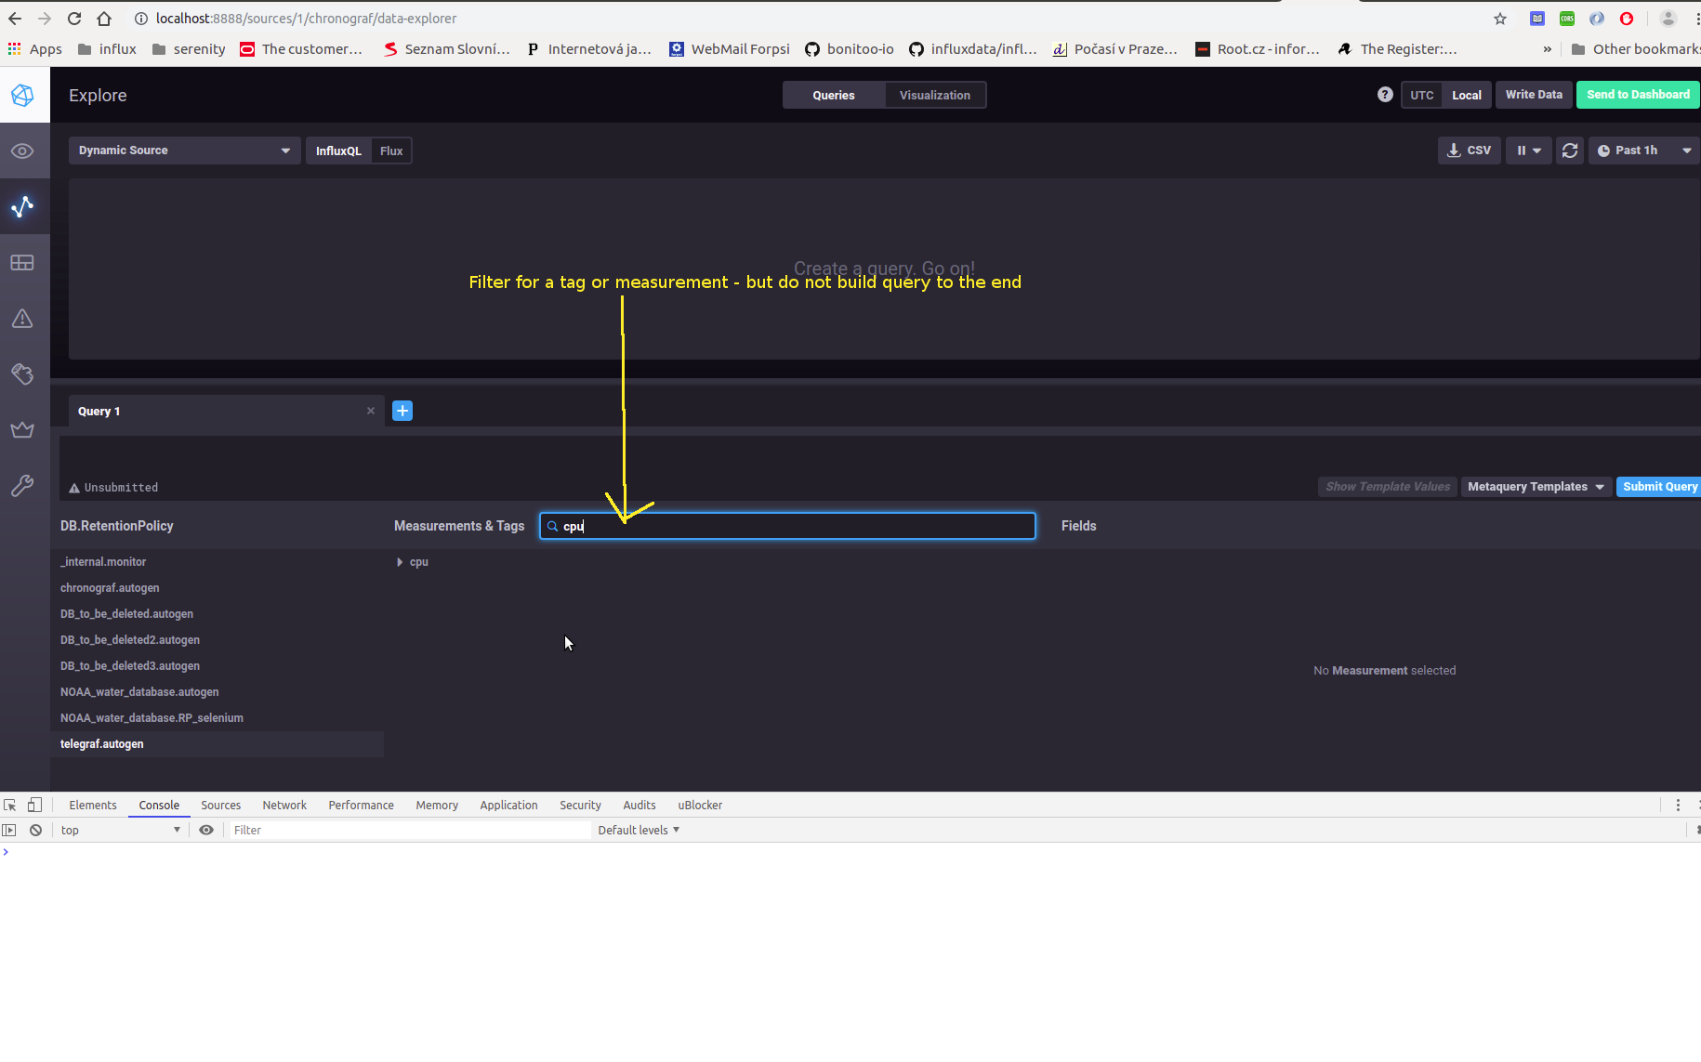Click the Chronograf logo at the top left

coord(23,94)
